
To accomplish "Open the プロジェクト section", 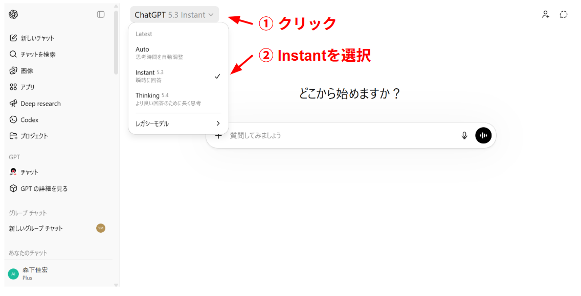I will pos(33,136).
